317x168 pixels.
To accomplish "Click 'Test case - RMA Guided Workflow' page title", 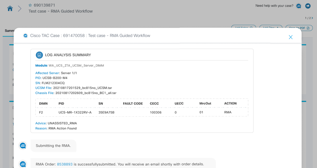I will (61, 11).
